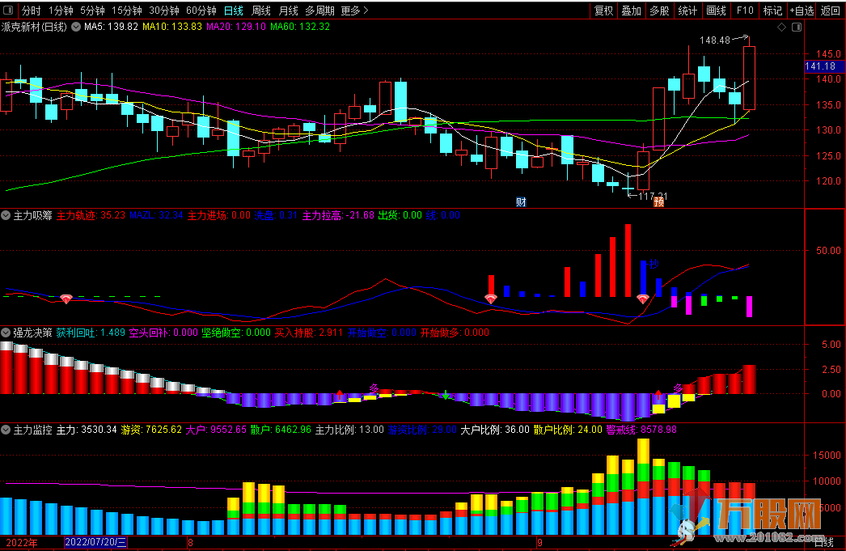Click the 复权 button
This screenshot has height=551, width=846.
pos(603,11)
